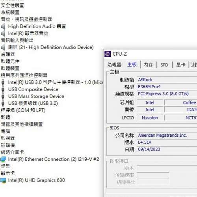Click the Nuvoton LPCIO field
Image resolution: width=197 pixels, height=197 pixels.
coord(150,118)
